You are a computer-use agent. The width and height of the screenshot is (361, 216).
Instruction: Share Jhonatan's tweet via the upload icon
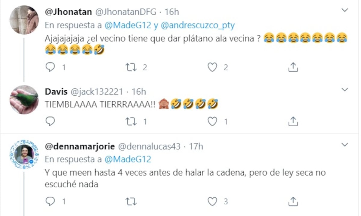click(293, 67)
